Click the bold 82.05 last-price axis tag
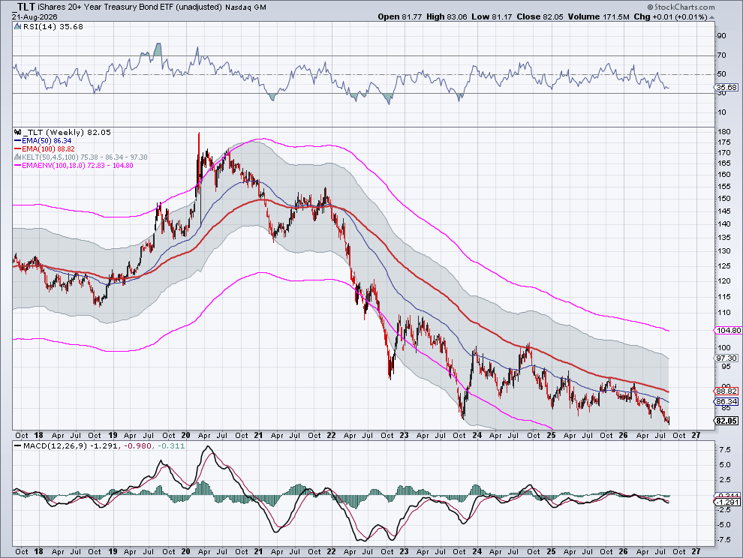 tap(726, 421)
